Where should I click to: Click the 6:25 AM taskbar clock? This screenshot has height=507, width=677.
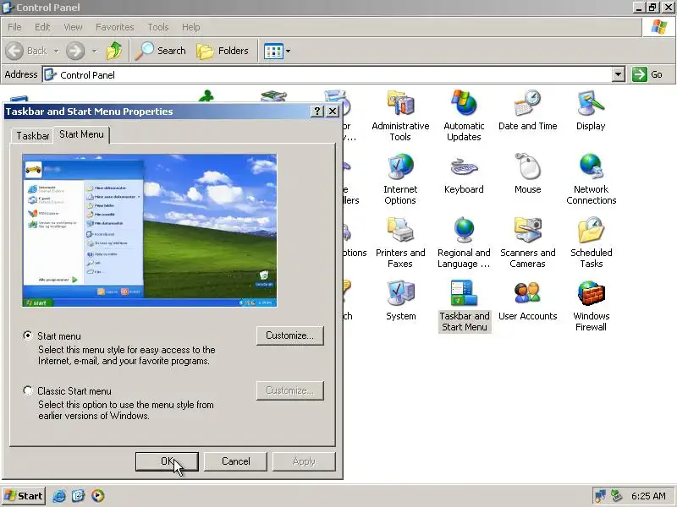648,496
